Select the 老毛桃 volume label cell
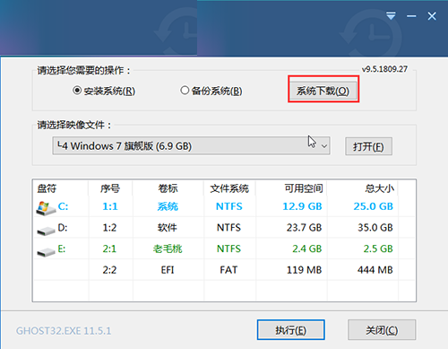This screenshot has height=349, width=448. (x=168, y=249)
